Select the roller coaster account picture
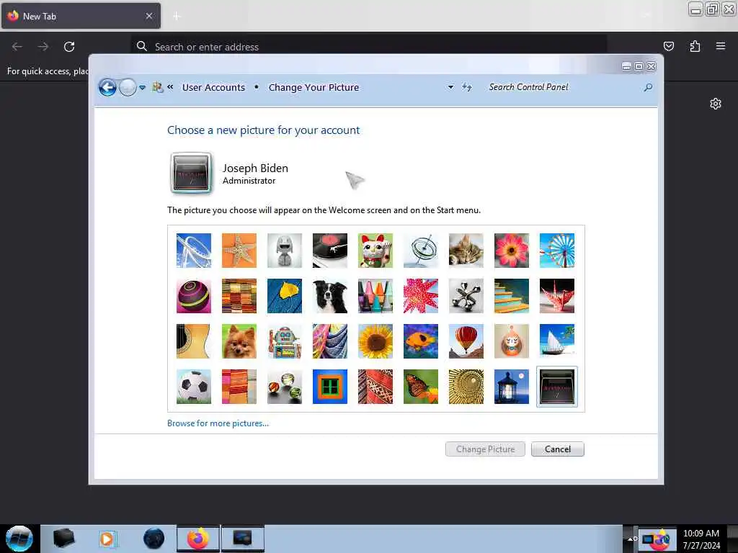Image resolution: width=738 pixels, height=553 pixels. (194, 251)
